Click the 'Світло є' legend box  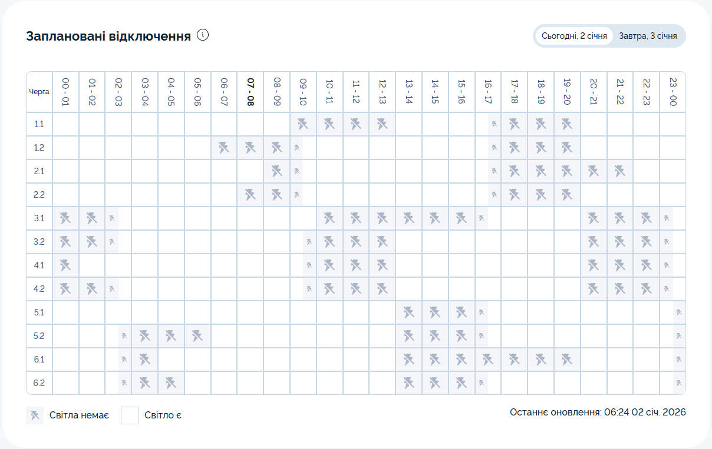pyautogui.click(x=130, y=415)
